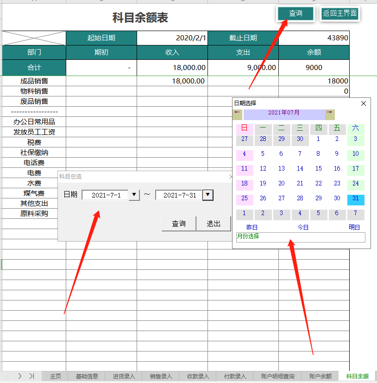Screen dimensions: 377x383
Task: Click 今日 in the date picker
Action: (x=303, y=227)
